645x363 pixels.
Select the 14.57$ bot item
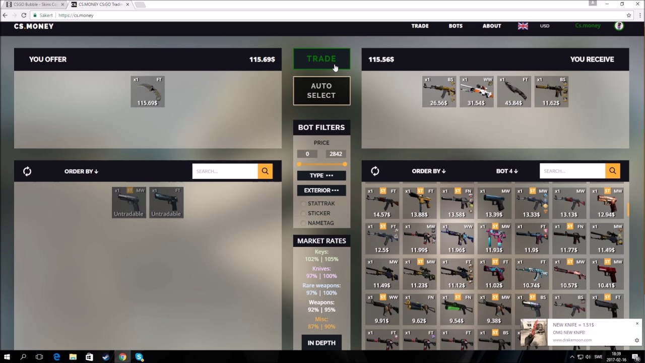[x=382, y=203]
